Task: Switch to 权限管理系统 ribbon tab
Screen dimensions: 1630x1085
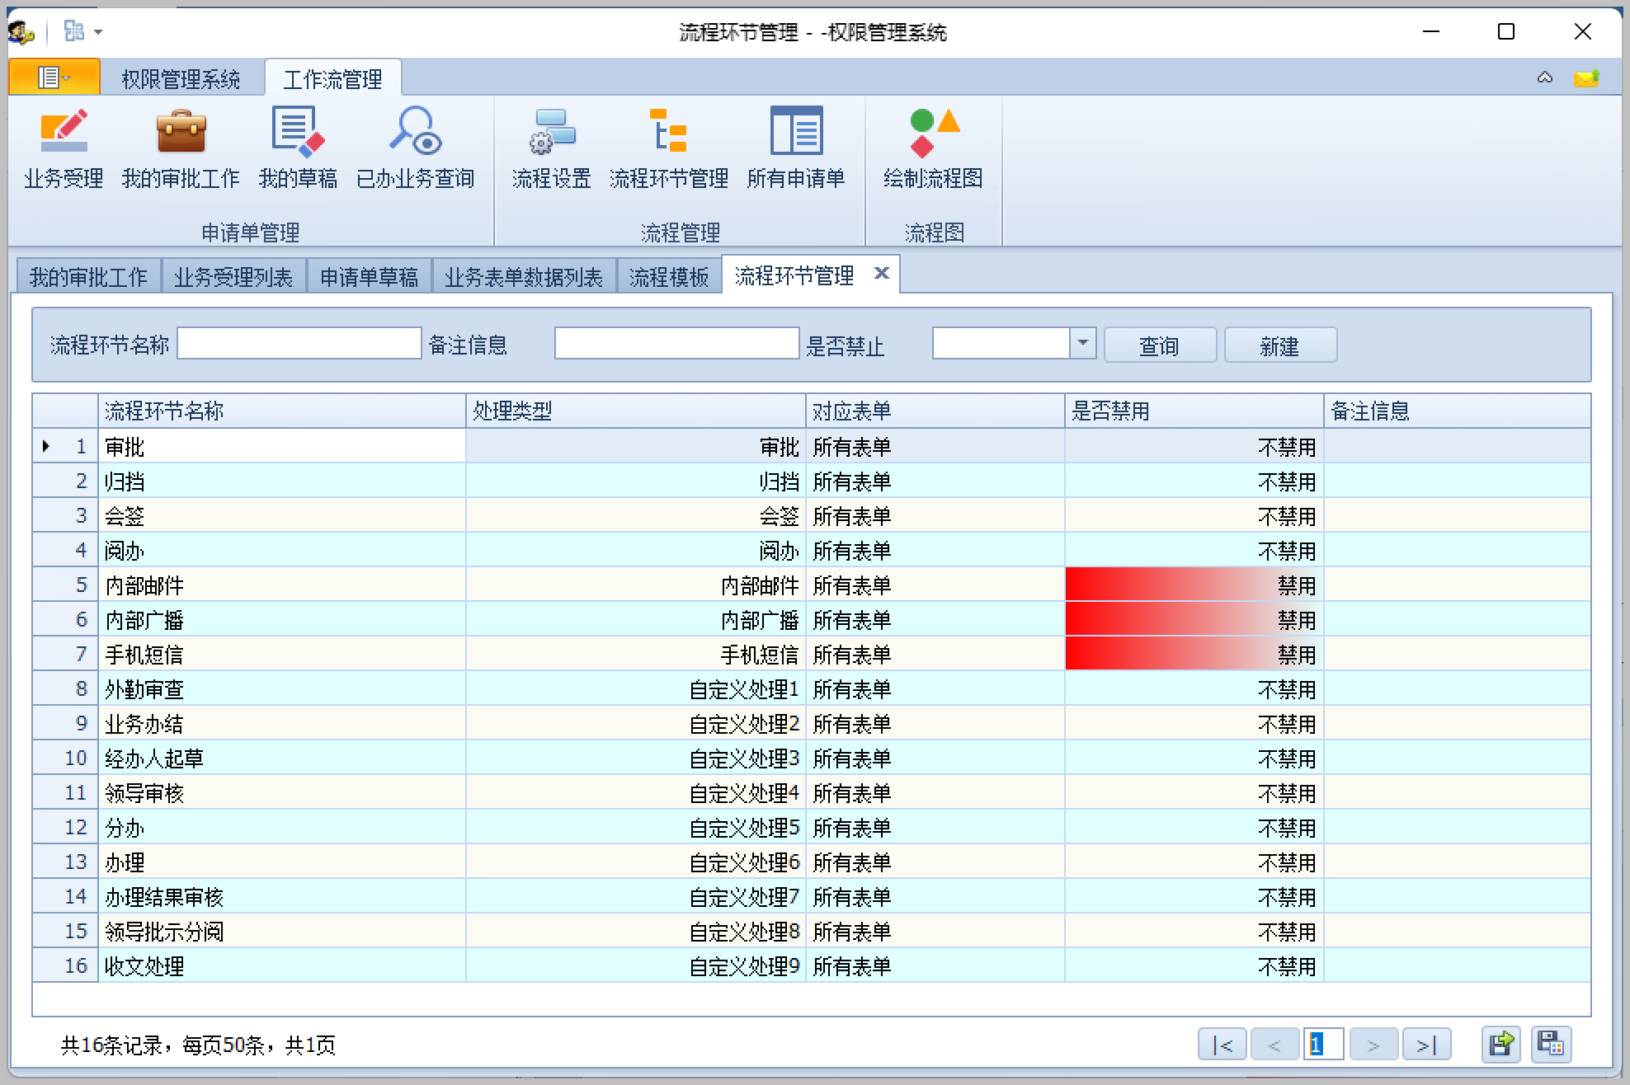Action: click(x=181, y=79)
